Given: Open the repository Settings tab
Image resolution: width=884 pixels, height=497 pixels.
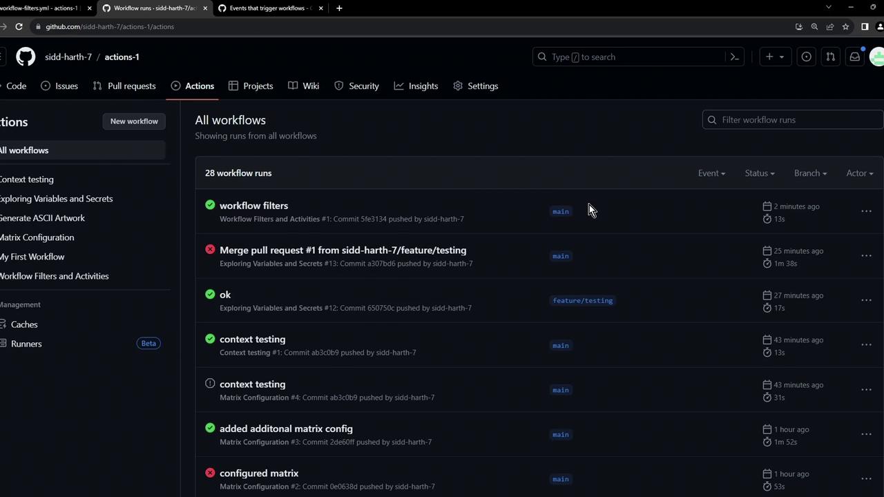Looking at the screenshot, I should point(475,86).
